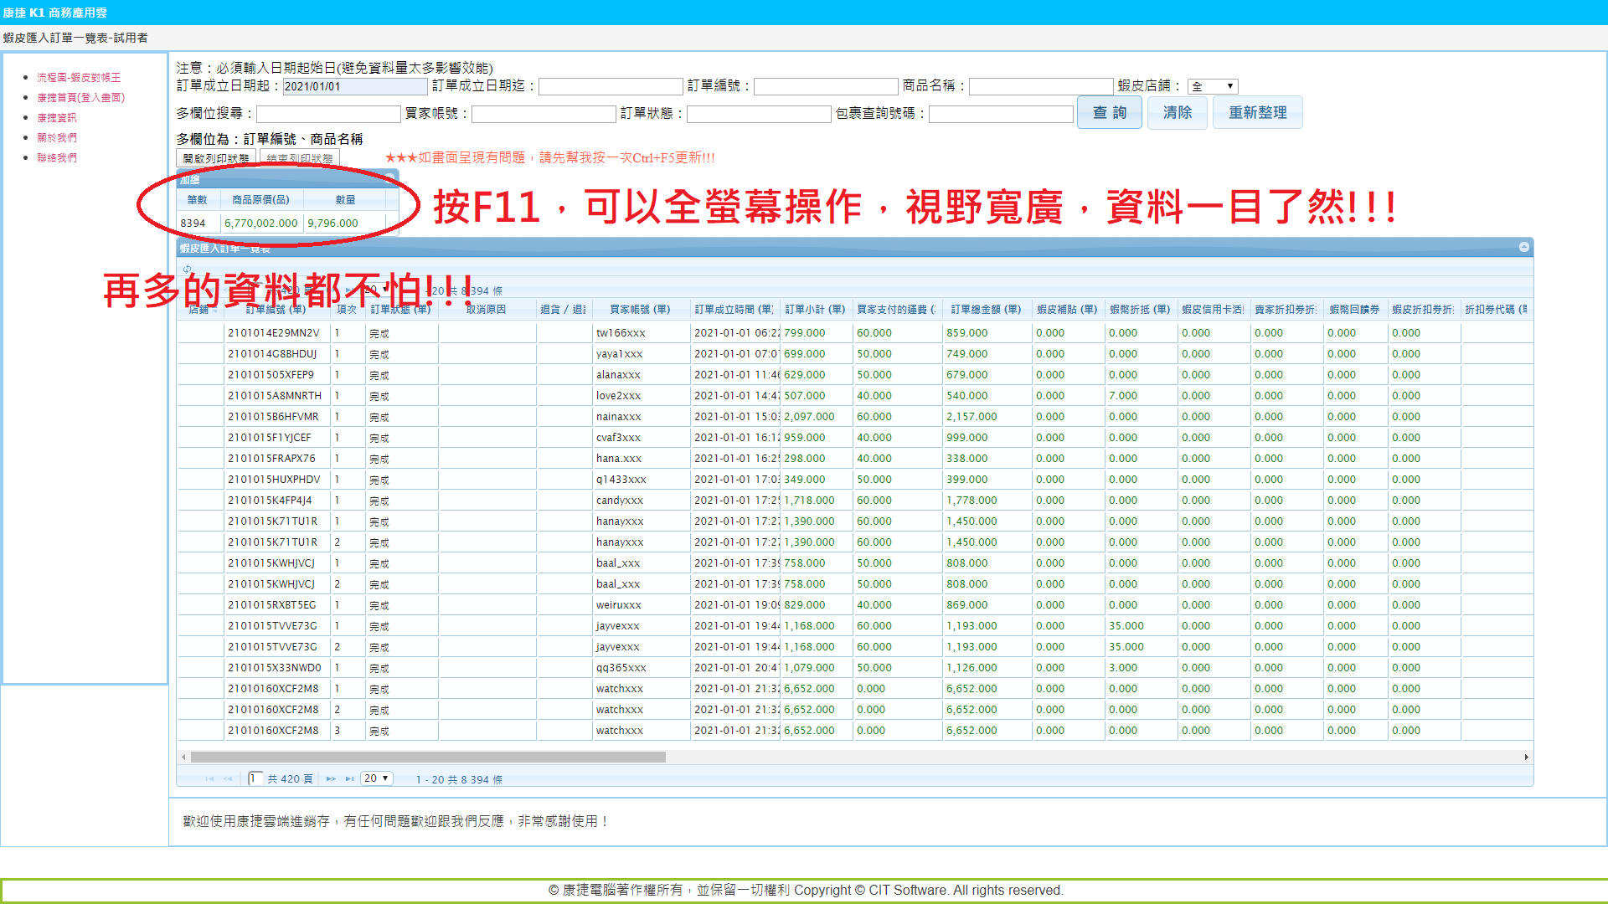The image size is (1608, 904).
Task: Open 流程圖-蝦皮對帳王 sidebar link
Action: 79,77
